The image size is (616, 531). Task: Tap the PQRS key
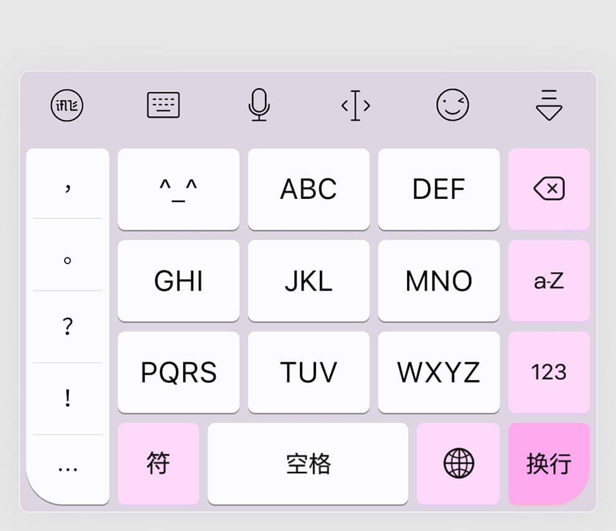pyautogui.click(x=179, y=372)
